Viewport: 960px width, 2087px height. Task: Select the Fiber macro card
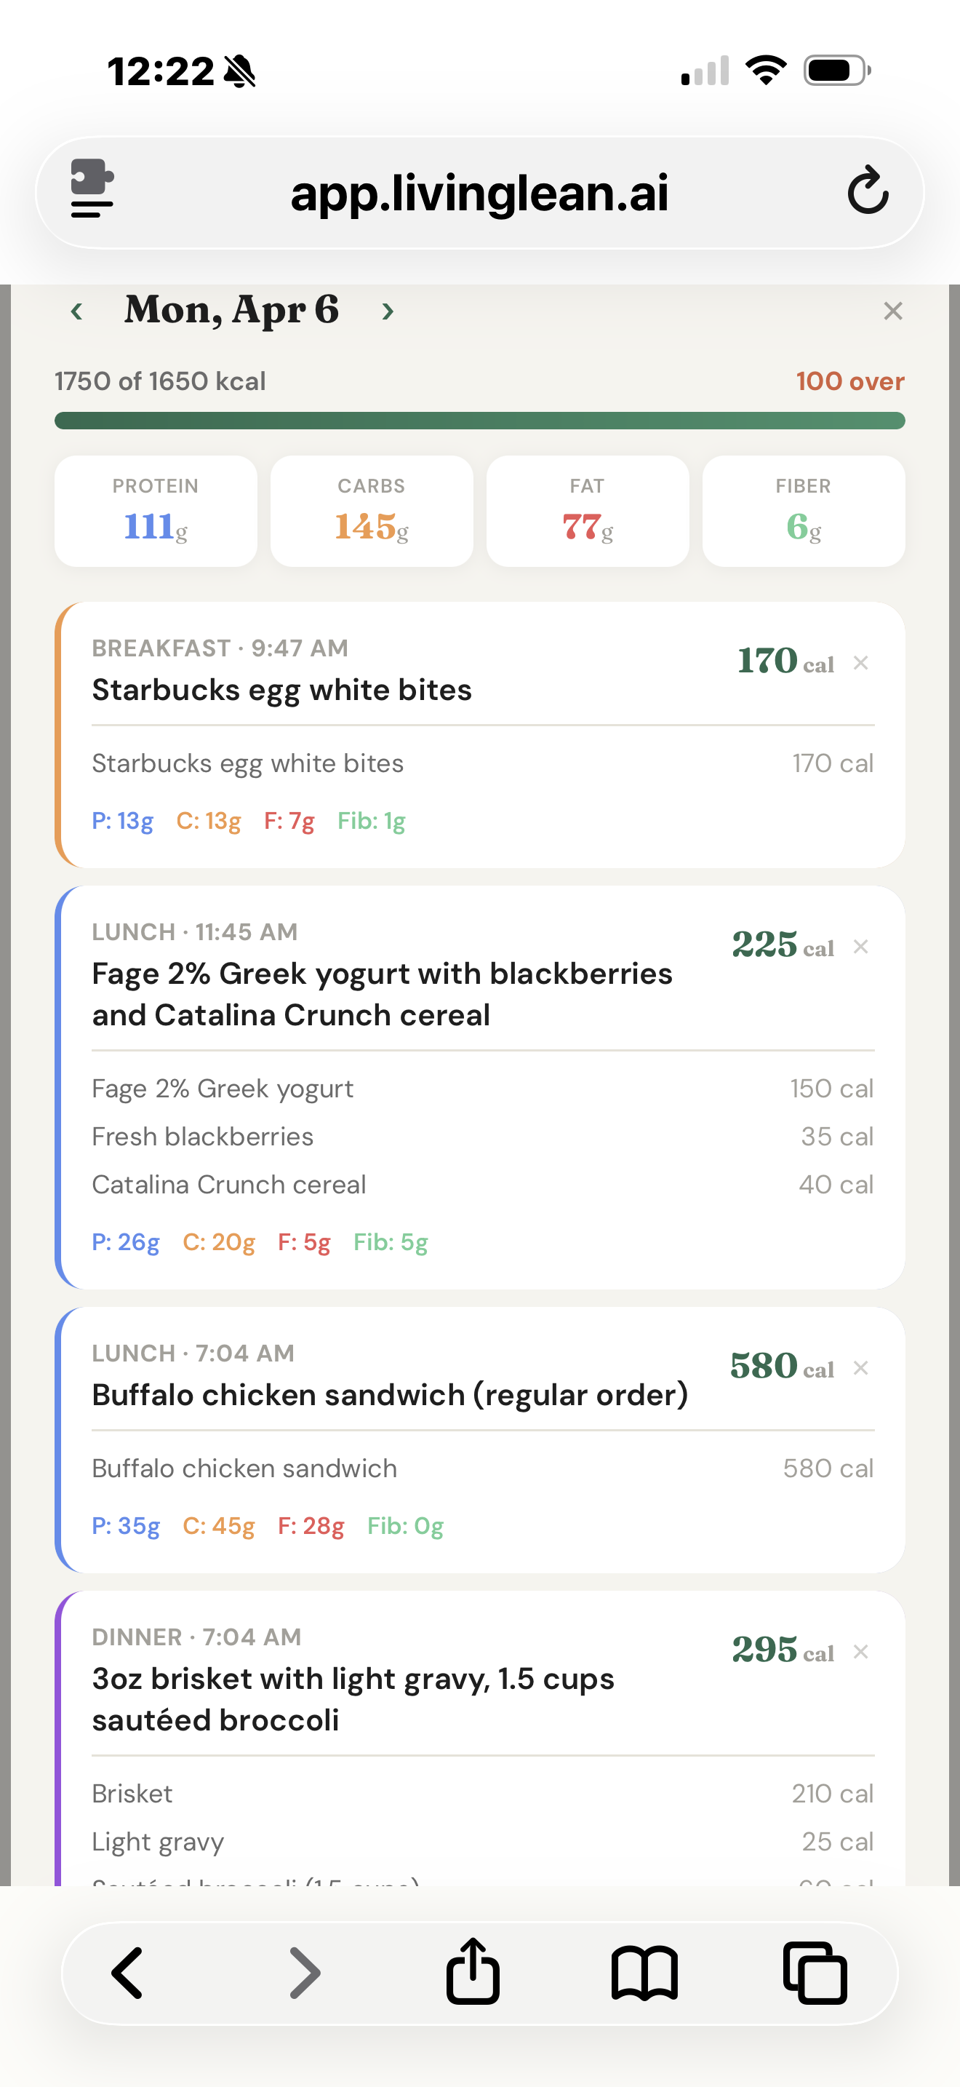point(803,510)
